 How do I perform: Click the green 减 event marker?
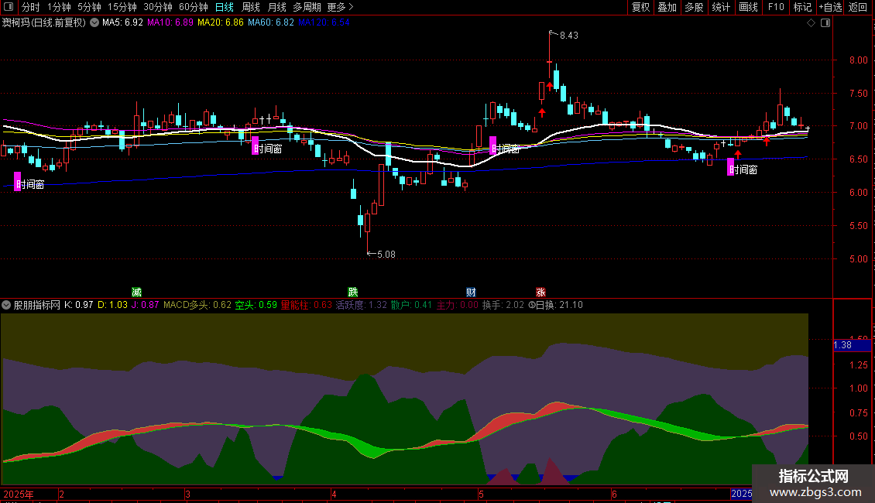click(136, 293)
